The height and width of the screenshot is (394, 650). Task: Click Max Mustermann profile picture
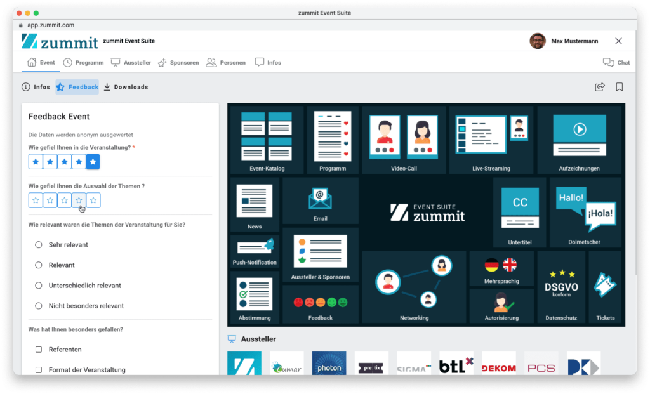(x=536, y=40)
